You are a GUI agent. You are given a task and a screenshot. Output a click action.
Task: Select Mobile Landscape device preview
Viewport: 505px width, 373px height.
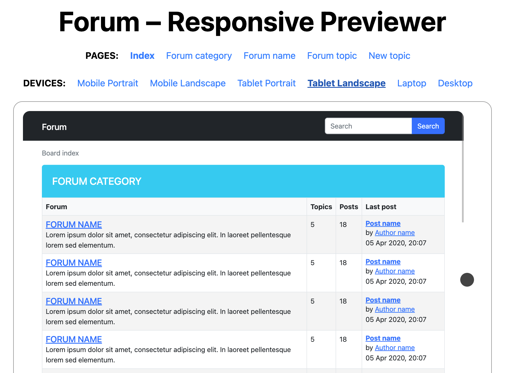188,83
